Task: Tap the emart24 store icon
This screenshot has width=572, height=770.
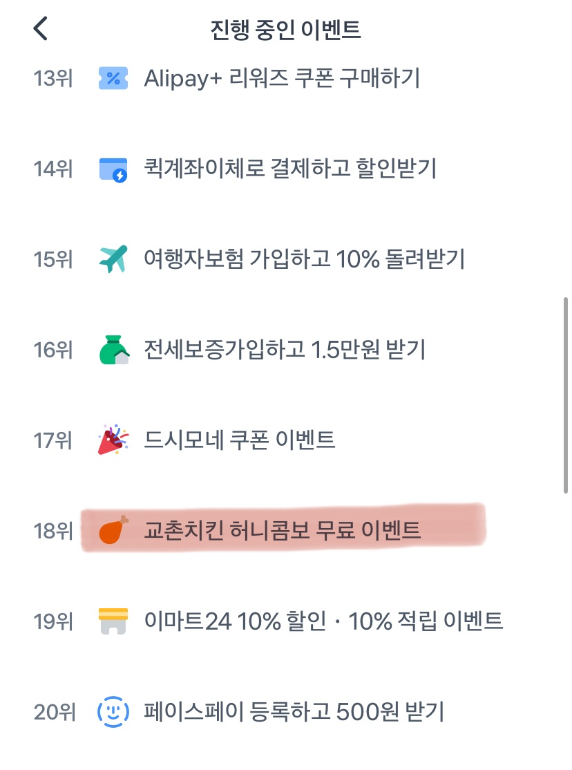Action: click(x=113, y=621)
